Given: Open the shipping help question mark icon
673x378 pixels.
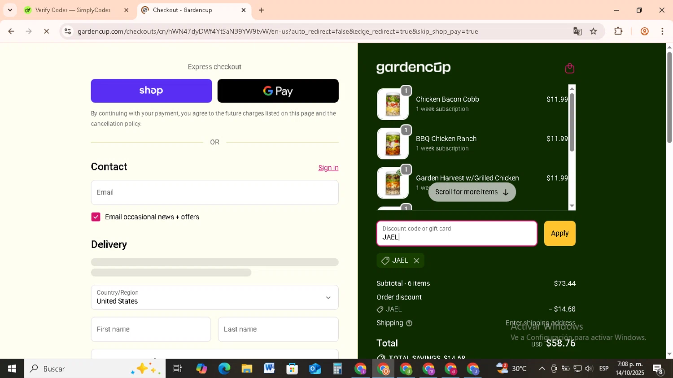Looking at the screenshot, I should click(x=409, y=323).
